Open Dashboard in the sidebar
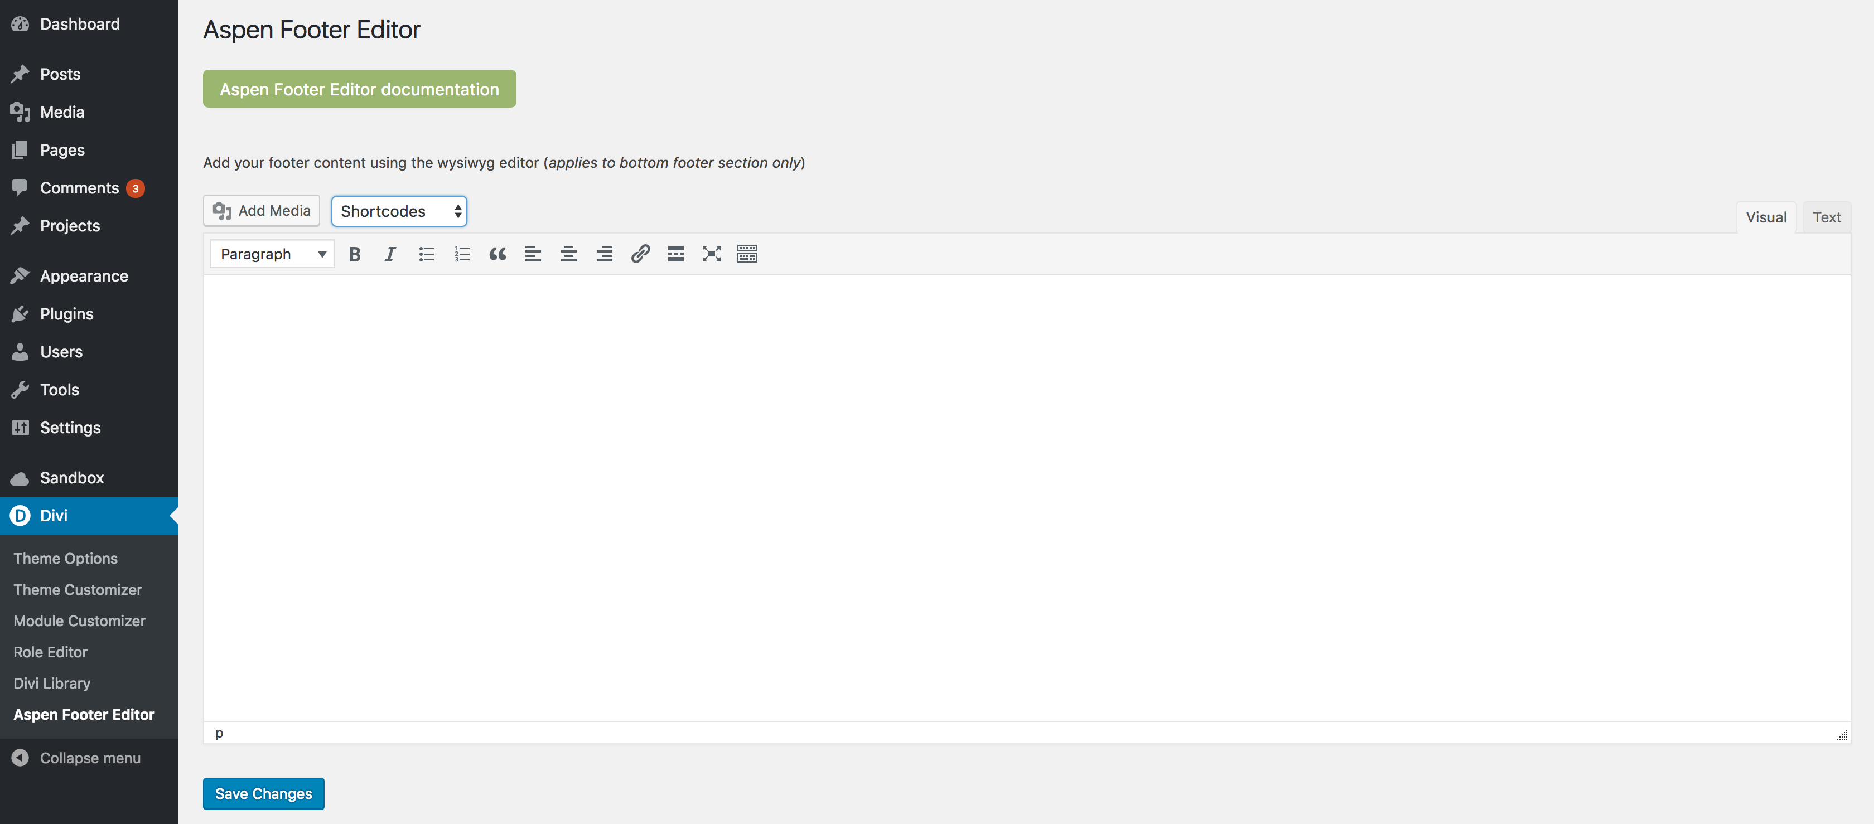Viewport: 1874px width, 824px height. point(89,24)
